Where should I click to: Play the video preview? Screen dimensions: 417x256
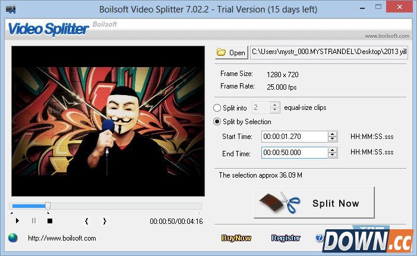point(17,220)
